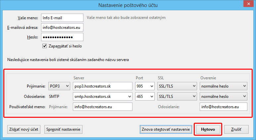This screenshot has width=256, height=140.
Task: Click the 'SMTP' protocol label
Action: (x=54, y=97)
